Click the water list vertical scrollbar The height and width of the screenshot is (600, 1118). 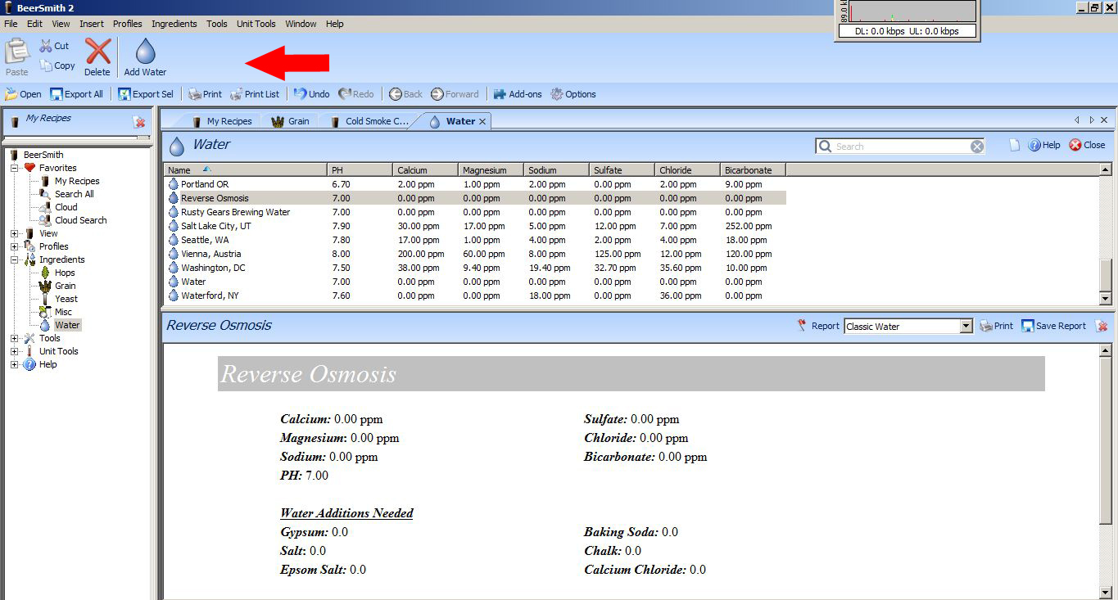click(1106, 234)
